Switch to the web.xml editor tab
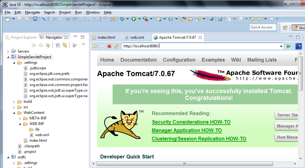 point(135,37)
